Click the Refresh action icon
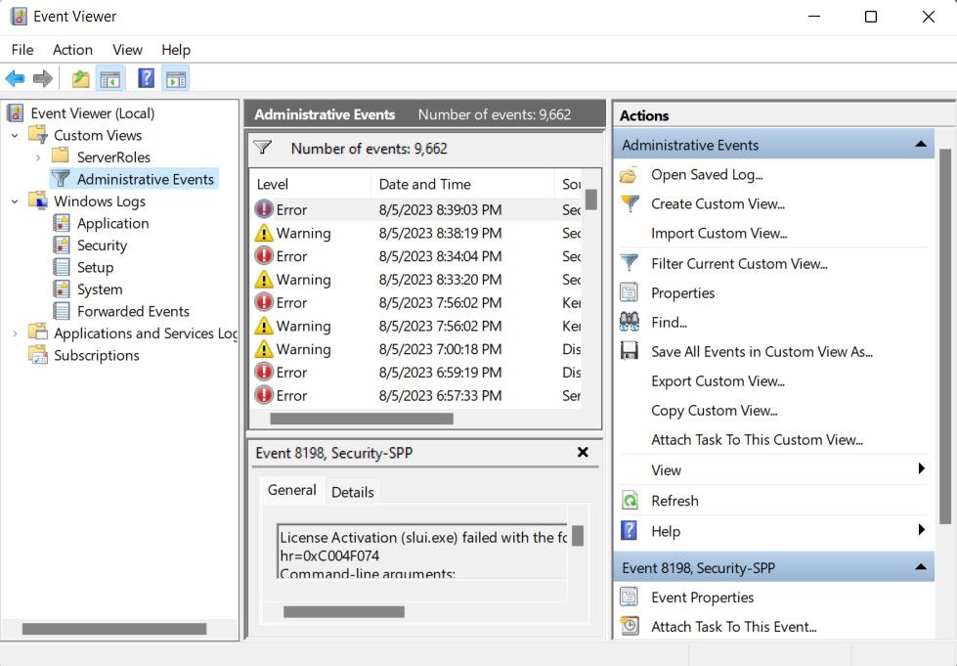The image size is (957, 666). click(630, 501)
